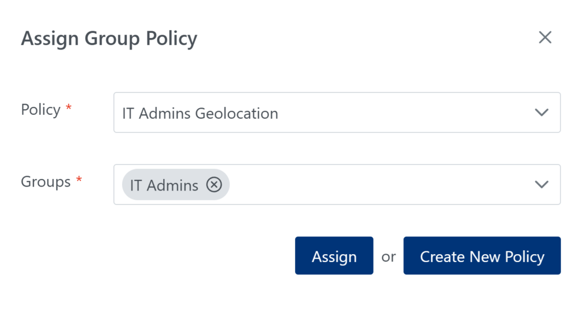The width and height of the screenshot is (582, 311).
Task: Click the word "Assign" in dialog heading
Action: [51, 39]
